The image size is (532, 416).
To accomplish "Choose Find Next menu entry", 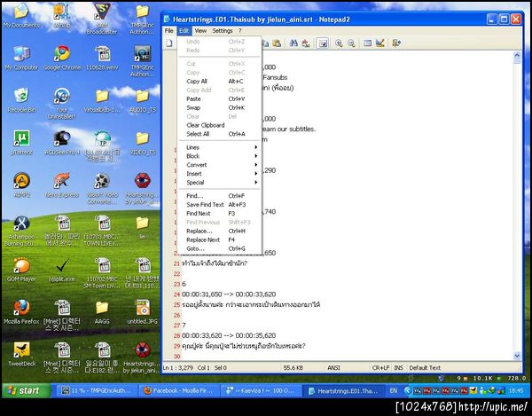I will (x=220, y=214).
